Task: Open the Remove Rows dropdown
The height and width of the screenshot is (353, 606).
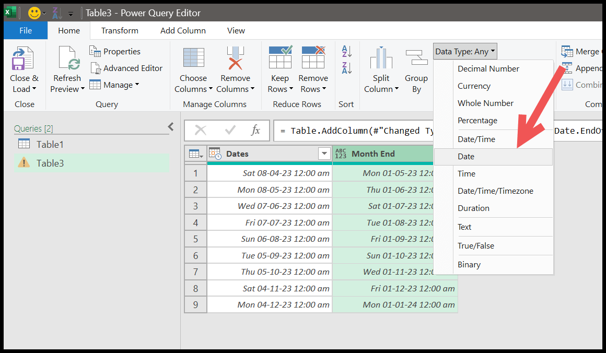Action: [x=324, y=89]
